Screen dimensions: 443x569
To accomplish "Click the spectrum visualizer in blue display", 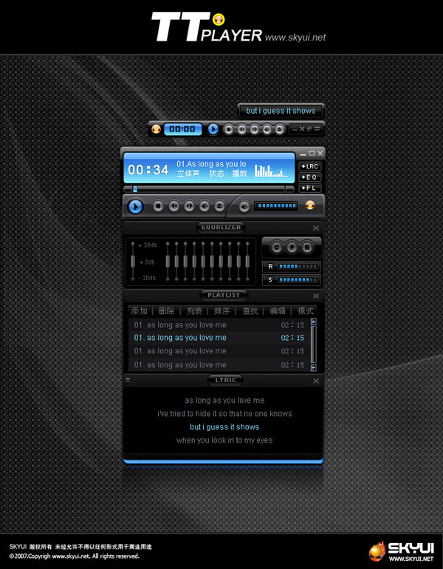I will (x=271, y=171).
